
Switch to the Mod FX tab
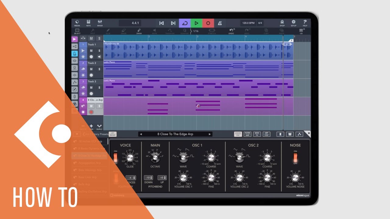coord(257,134)
